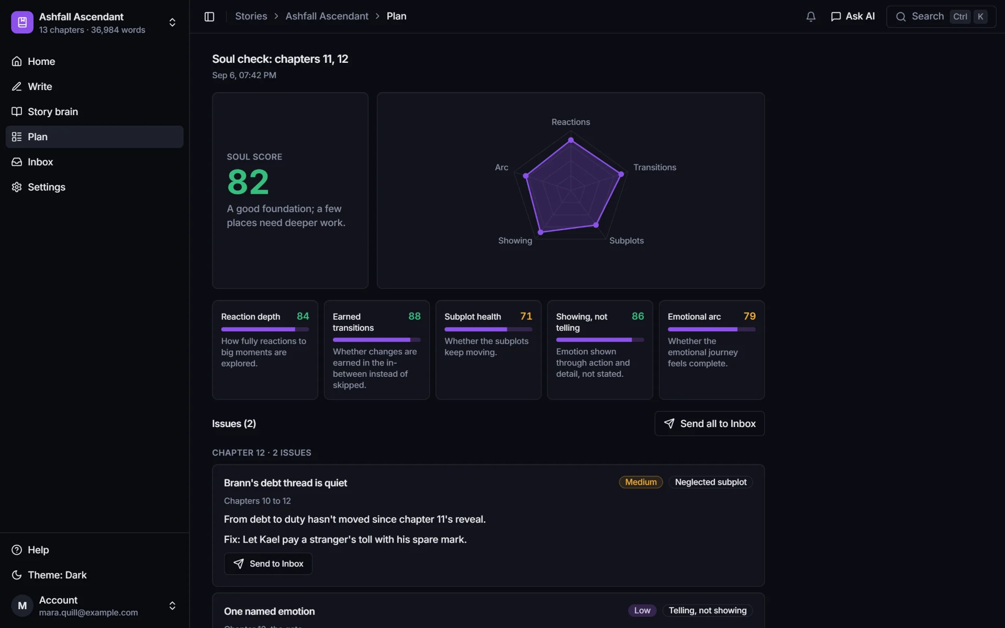Screen dimensions: 1005x628
Task: Open Settings from the sidebar
Action: pos(94,187)
